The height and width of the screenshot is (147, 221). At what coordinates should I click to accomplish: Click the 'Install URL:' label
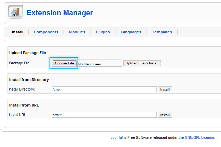(x=18, y=115)
